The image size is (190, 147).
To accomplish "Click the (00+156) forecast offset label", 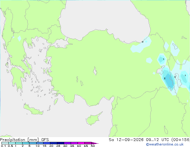I will click(181, 140).
